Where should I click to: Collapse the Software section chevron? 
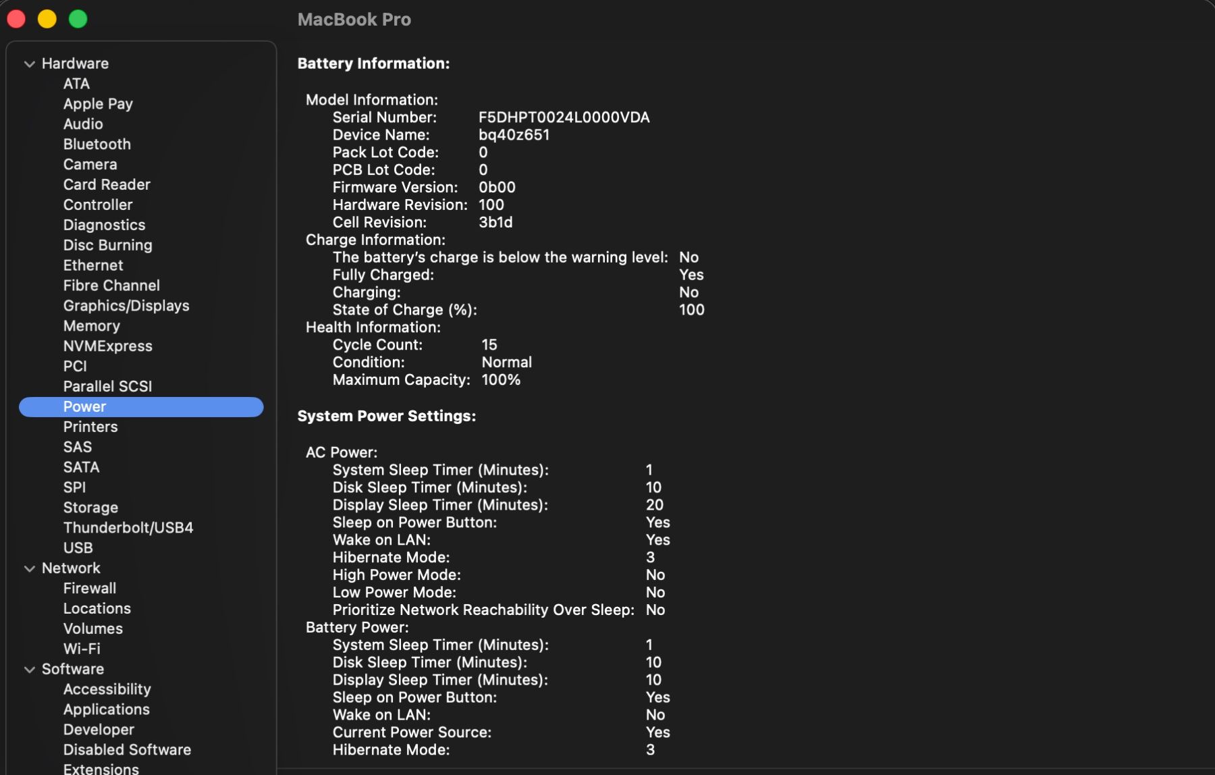click(x=30, y=670)
